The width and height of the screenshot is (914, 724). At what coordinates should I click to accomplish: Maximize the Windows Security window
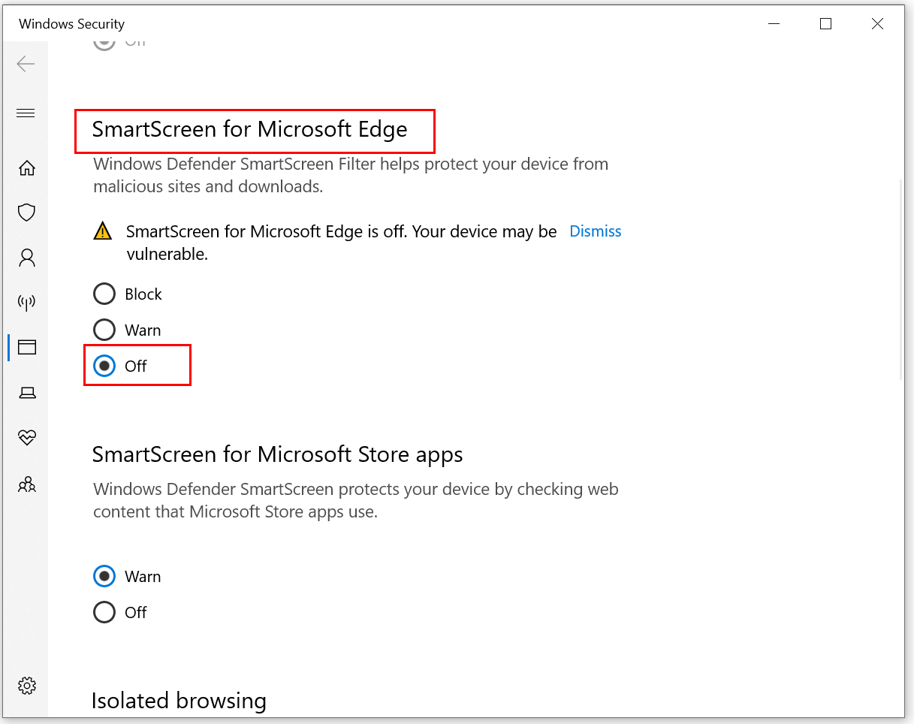(x=825, y=24)
